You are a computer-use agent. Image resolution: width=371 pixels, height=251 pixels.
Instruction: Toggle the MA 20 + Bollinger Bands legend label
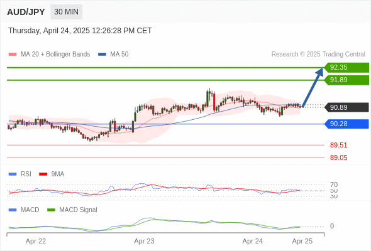55,55
